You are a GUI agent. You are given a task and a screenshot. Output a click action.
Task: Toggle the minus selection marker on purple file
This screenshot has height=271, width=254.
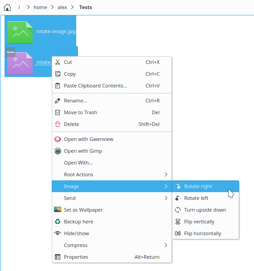[10, 52]
